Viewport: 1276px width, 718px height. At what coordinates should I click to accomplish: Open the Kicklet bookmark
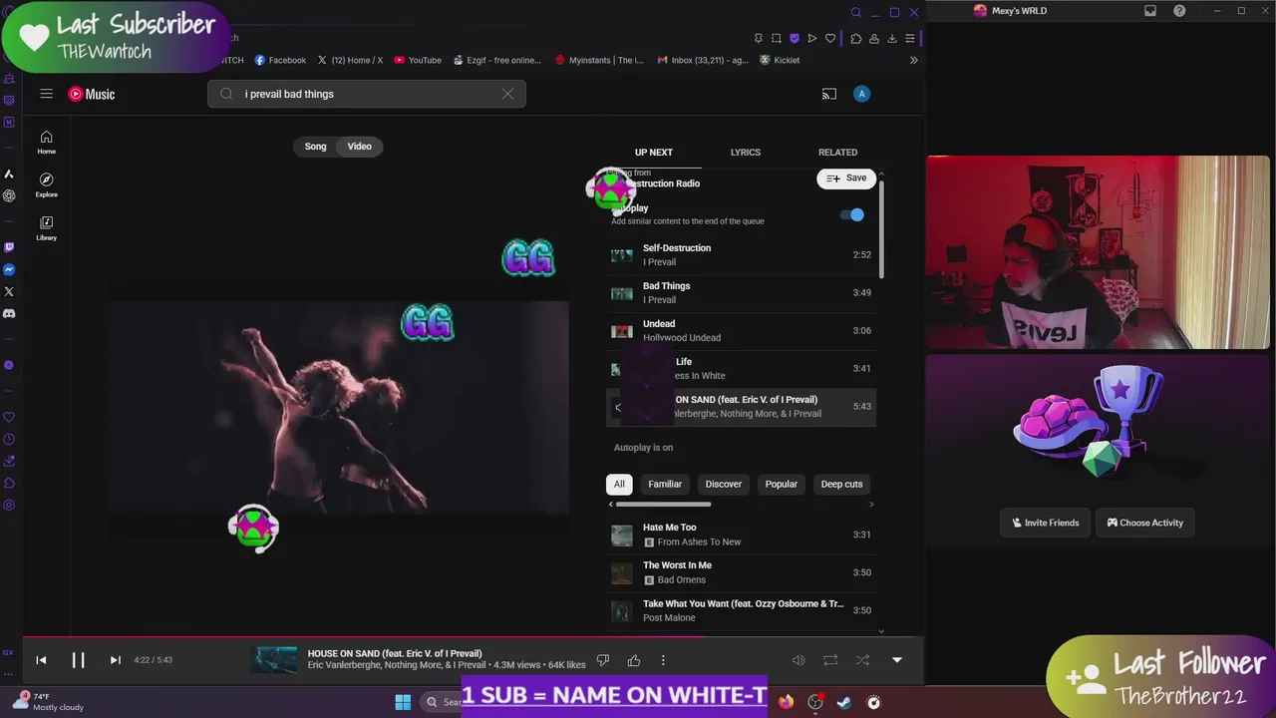780,60
